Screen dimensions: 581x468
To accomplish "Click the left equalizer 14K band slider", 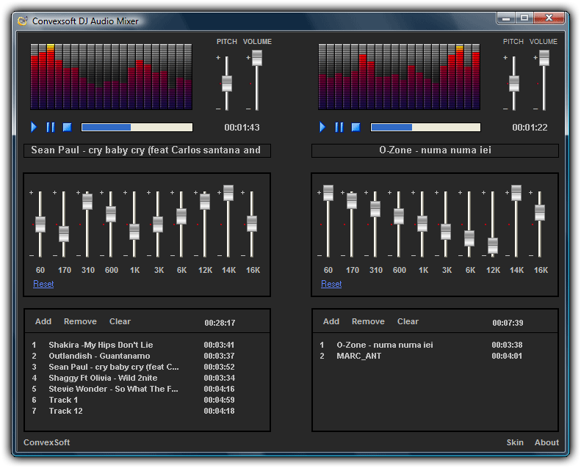I will pyautogui.click(x=228, y=193).
